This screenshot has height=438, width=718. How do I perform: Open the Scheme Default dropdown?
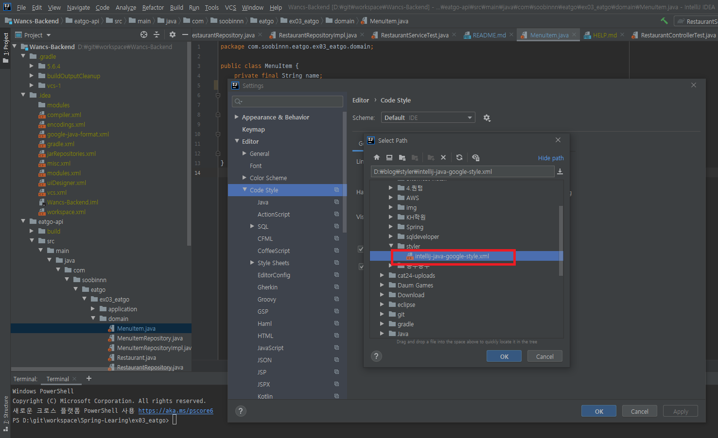click(x=428, y=118)
